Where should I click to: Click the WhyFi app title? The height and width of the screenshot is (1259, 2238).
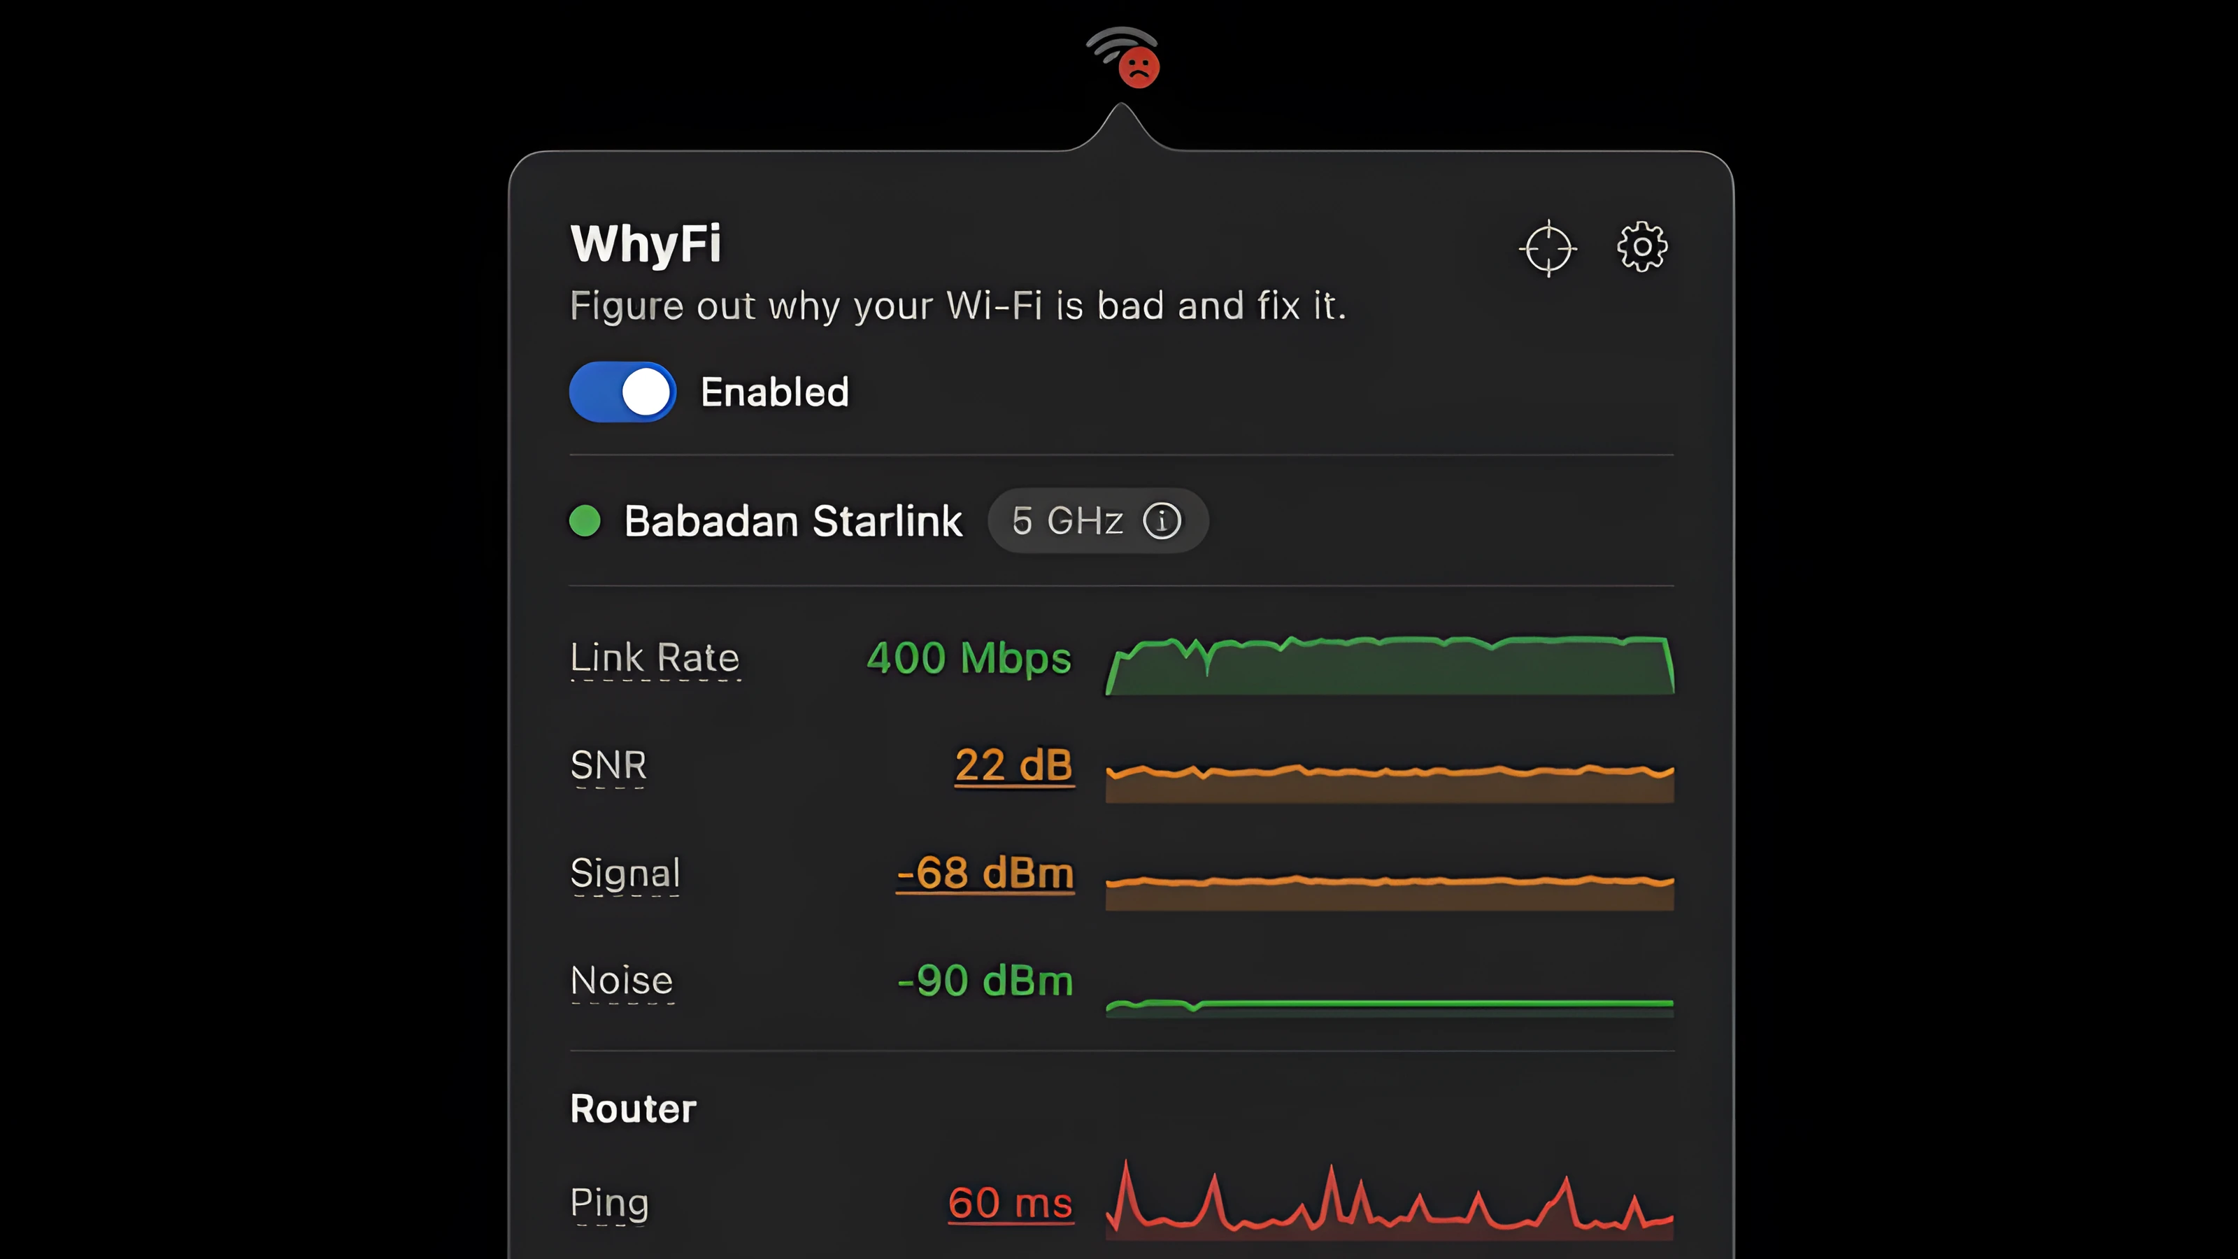646,244
